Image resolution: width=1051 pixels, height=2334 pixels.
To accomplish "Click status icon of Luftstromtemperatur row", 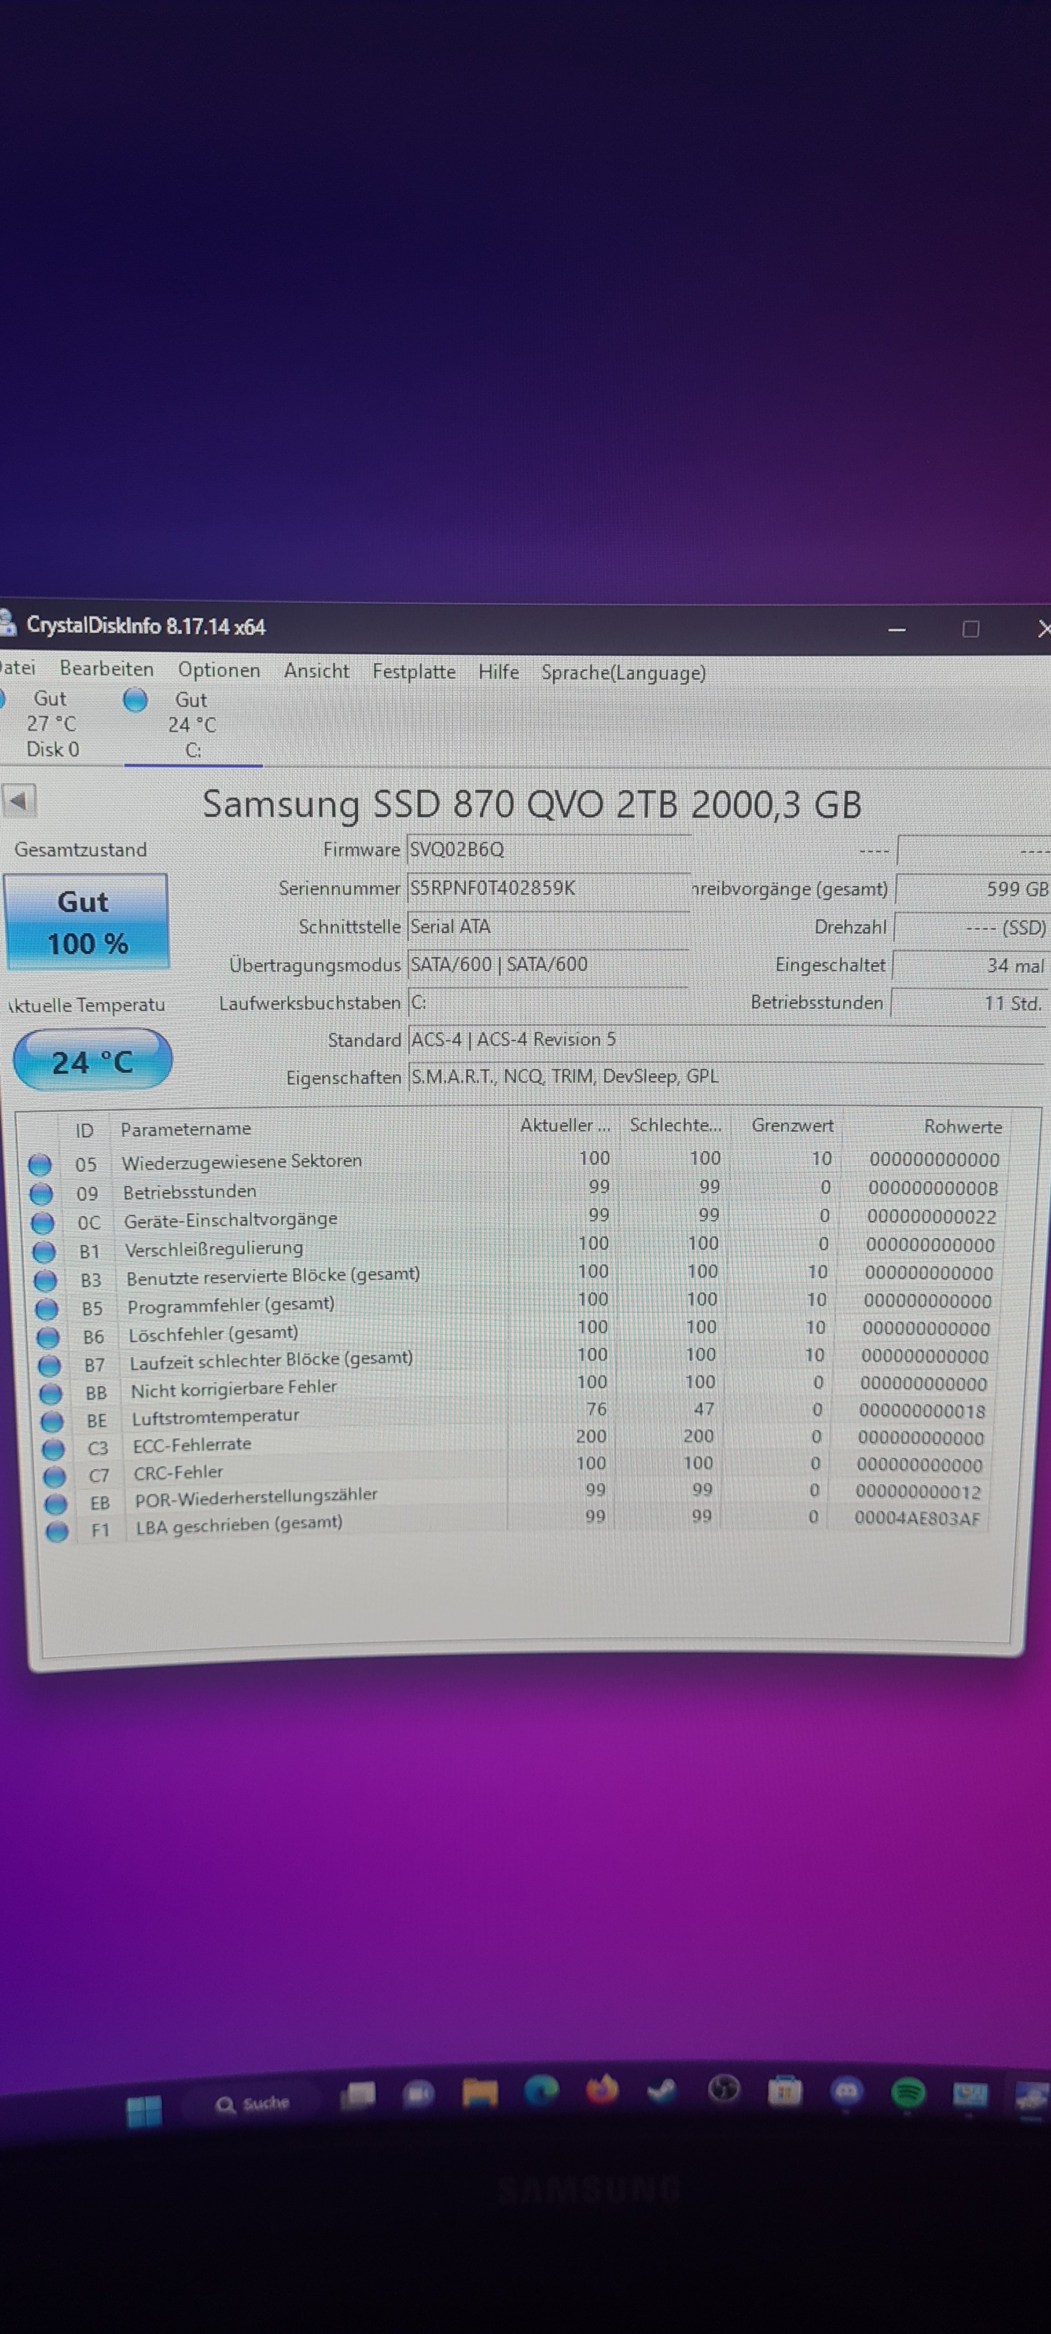I will click(53, 1422).
